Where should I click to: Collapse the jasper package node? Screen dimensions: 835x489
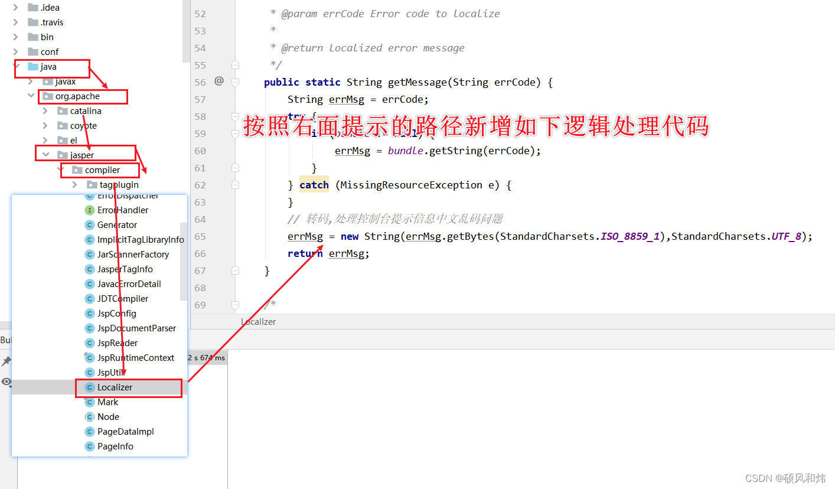45,155
